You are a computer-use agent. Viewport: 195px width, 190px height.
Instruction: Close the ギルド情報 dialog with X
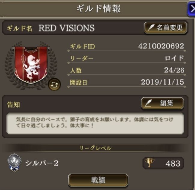point(192,9)
